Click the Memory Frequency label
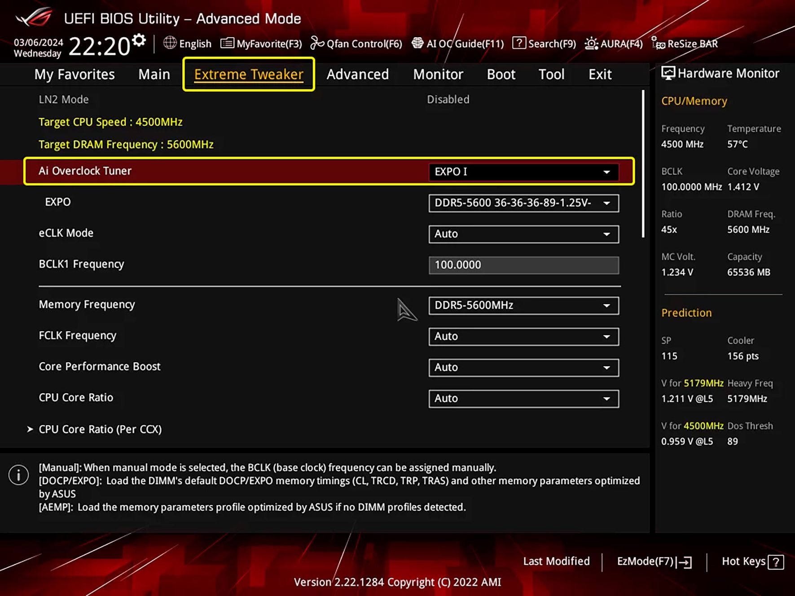 (x=87, y=304)
